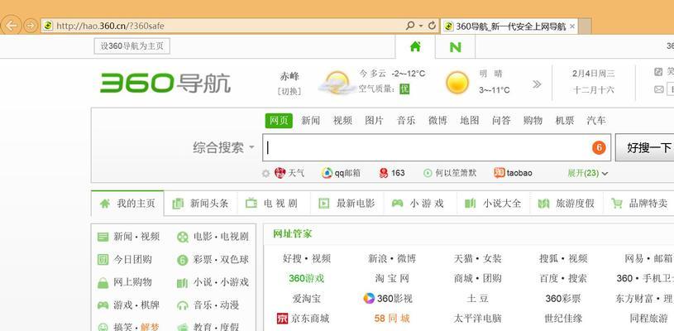The image size is (674, 331).
Task: Click the orange 6 badge in search box
Action: [599, 148]
